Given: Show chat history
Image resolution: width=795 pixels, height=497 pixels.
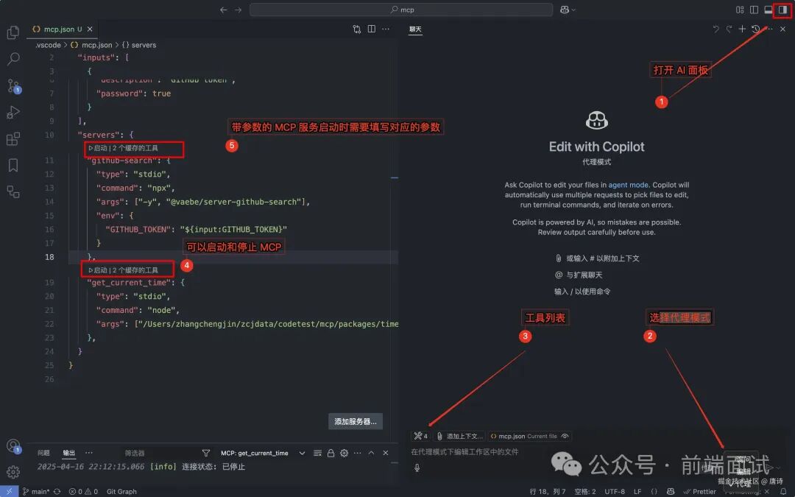Looking at the screenshot, I should click(756, 29).
